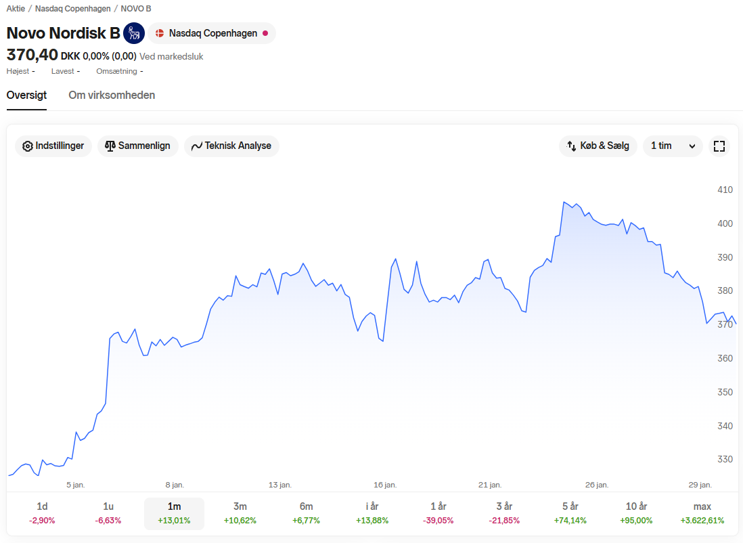The width and height of the screenshot is (743, 543).
Task: Click the Lavest label
Action: click(62, 71)
